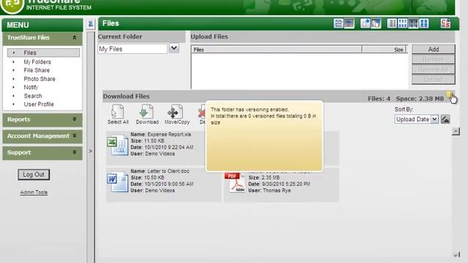Click the Files column header in upload list
This screenshot has height=263, width=468.
point(276,50)
